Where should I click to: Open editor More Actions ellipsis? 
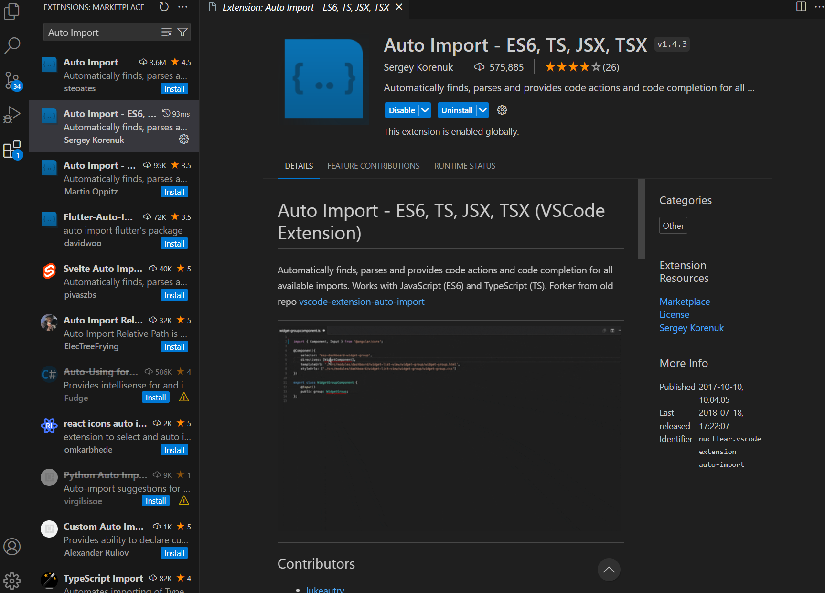coord(819,7)
